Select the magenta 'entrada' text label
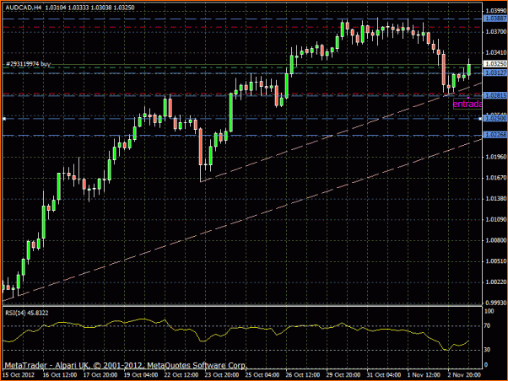Viewport: 508px width, 381px height. (x=467, y=105)
